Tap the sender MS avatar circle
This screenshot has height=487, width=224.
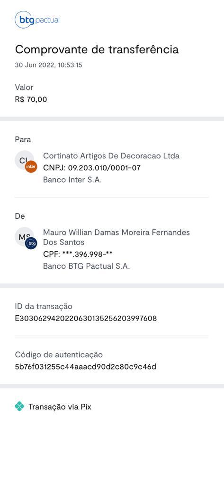(x=25, y=237)
